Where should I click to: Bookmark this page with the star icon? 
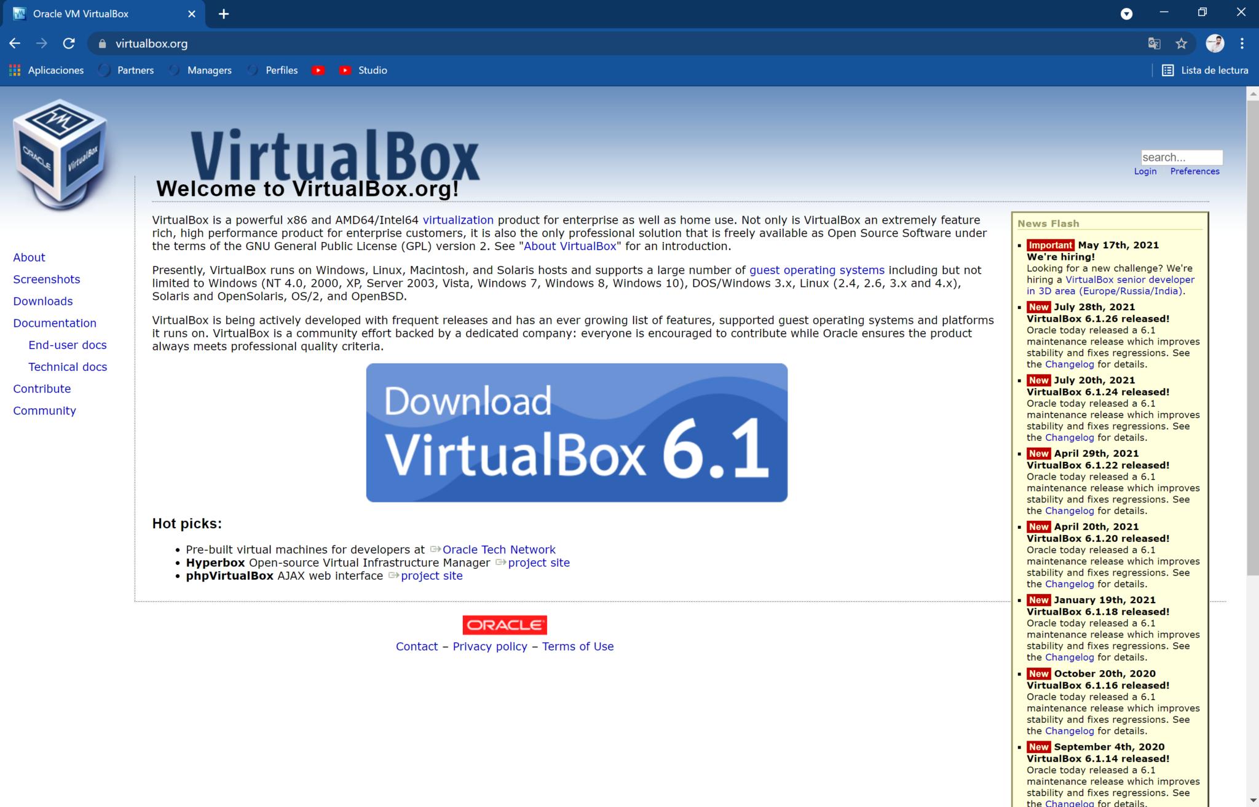pyautogui.click(x=1181, y=44)
